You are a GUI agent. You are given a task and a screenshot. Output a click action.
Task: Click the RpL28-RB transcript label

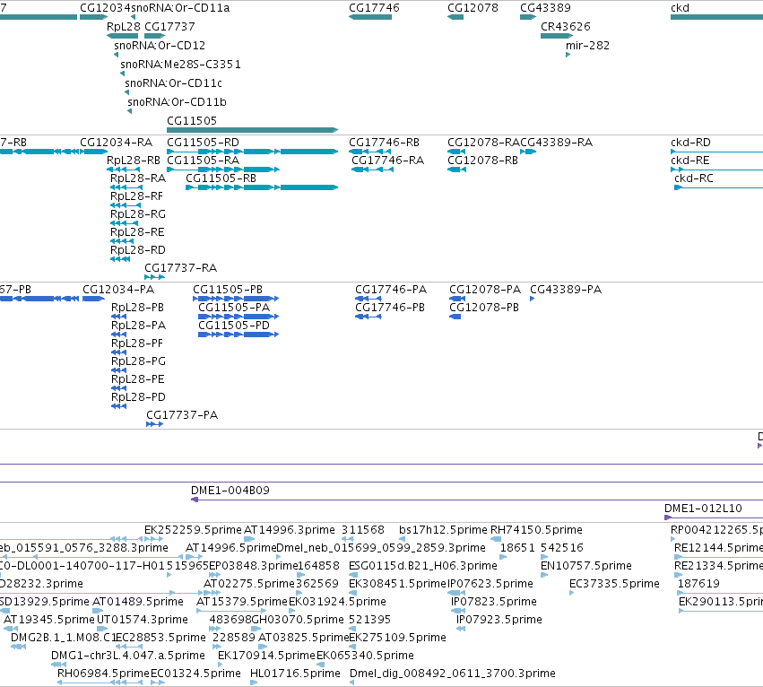coord(134,161)
